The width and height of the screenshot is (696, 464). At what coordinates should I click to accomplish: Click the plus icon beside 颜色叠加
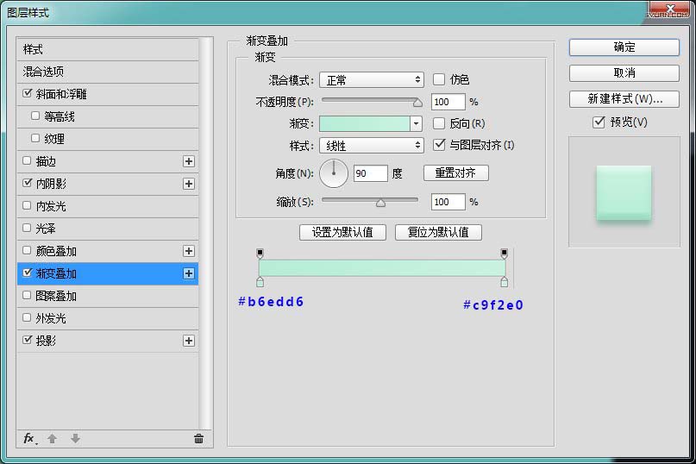pyautogui.click(x=189, y=251)
